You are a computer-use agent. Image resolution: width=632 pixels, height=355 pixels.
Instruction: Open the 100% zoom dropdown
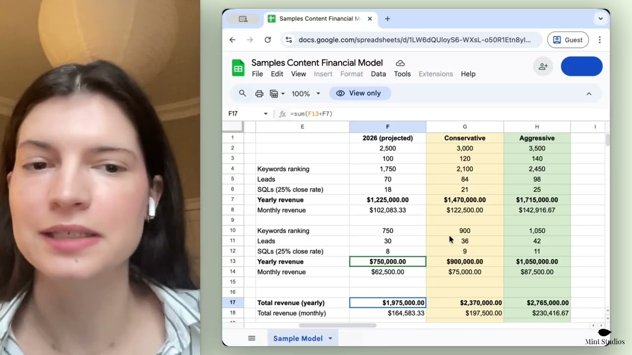[306, 93]
